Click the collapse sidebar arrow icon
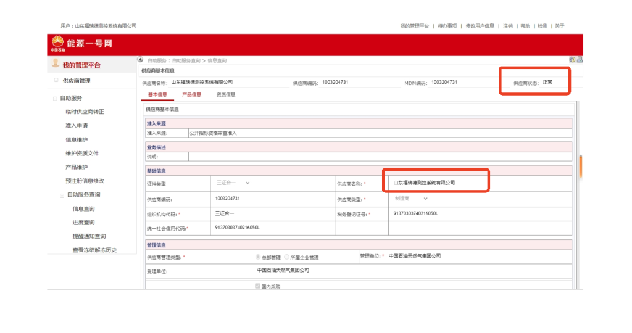The height and width of the screenshot is (333, 632). 141,60
